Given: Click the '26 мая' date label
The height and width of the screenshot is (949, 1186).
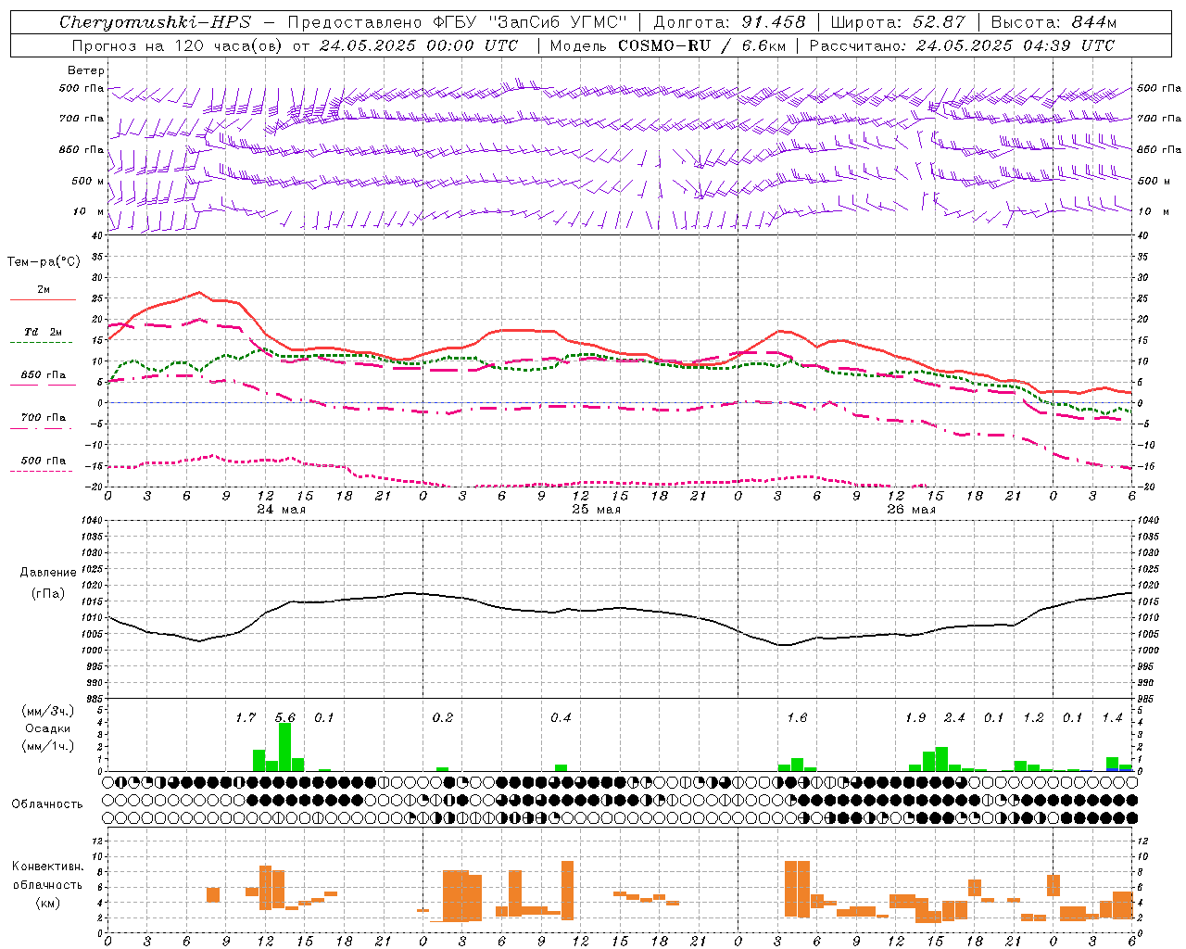Looking at the screenshot, I should tap(911, 510).
